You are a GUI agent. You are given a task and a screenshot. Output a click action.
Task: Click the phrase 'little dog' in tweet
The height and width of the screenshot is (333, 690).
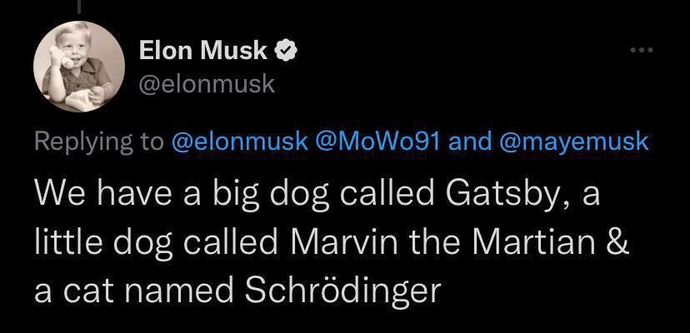[103, 245]
